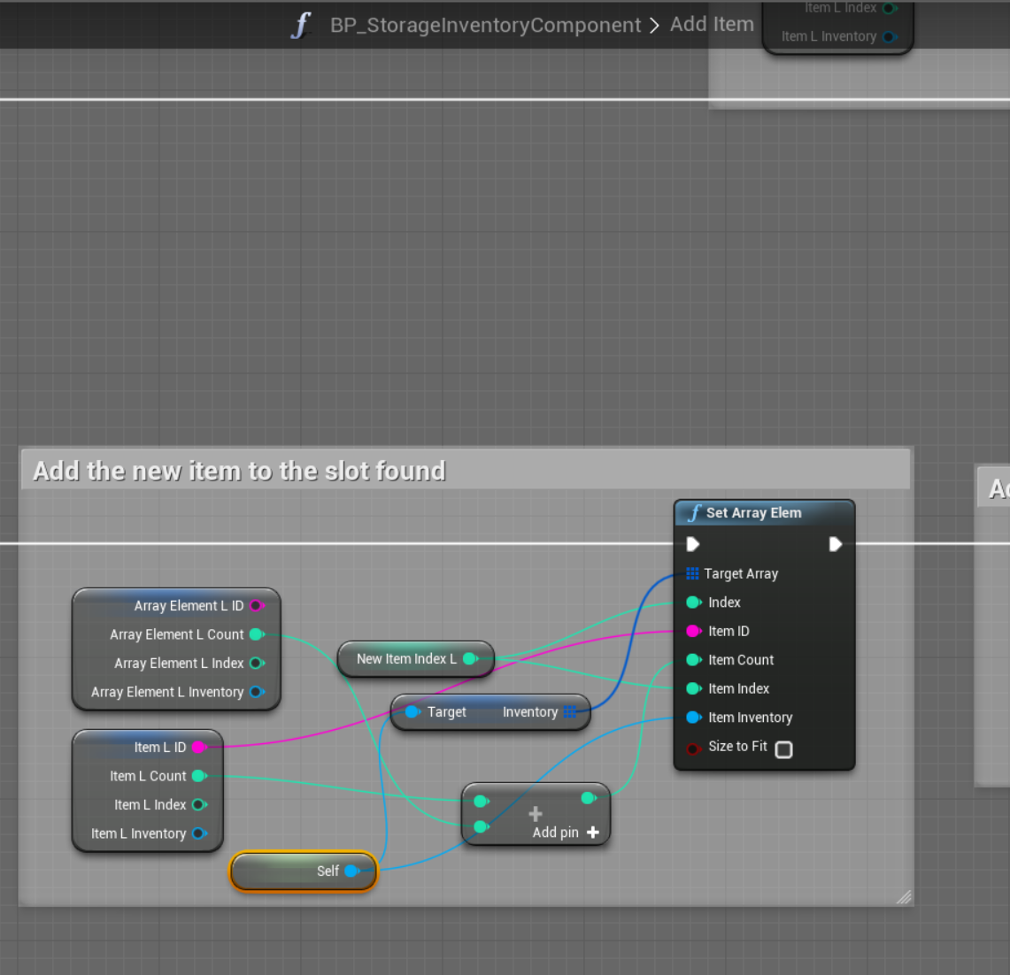
Task: Click the New Item Index L output pin
Action: coord(470,659)
